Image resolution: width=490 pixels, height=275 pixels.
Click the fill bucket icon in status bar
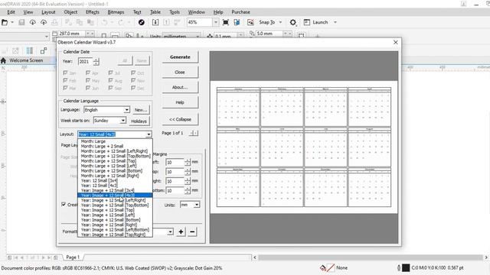coord(323,268)
